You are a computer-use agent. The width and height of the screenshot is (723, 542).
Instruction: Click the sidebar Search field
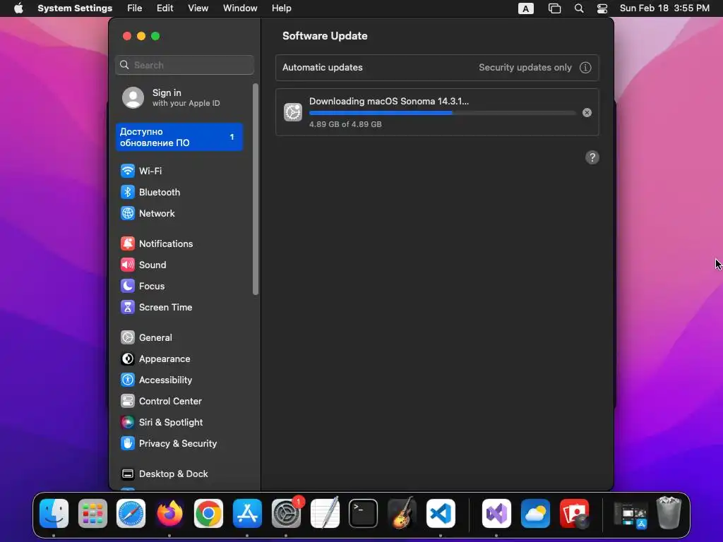(x=184, y=65)
